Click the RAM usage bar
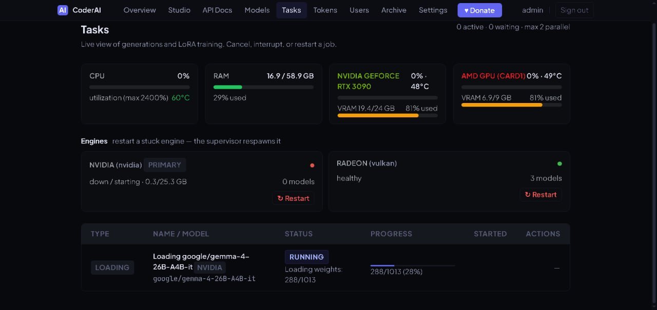The width and height of the screenshot is (657, 310). coord(263,87)
